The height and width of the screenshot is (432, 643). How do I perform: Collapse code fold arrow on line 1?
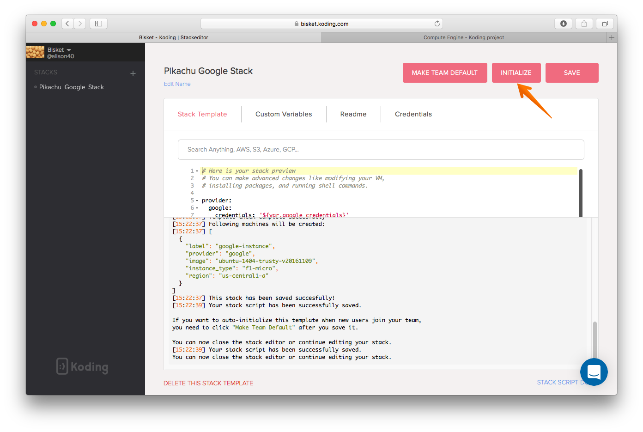point(197,171)
